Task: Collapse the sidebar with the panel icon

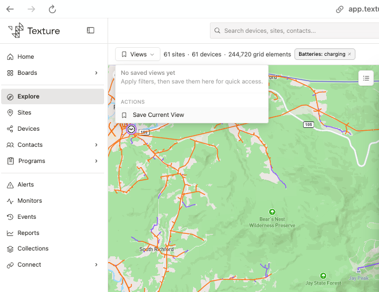Action: pos(90,31)
